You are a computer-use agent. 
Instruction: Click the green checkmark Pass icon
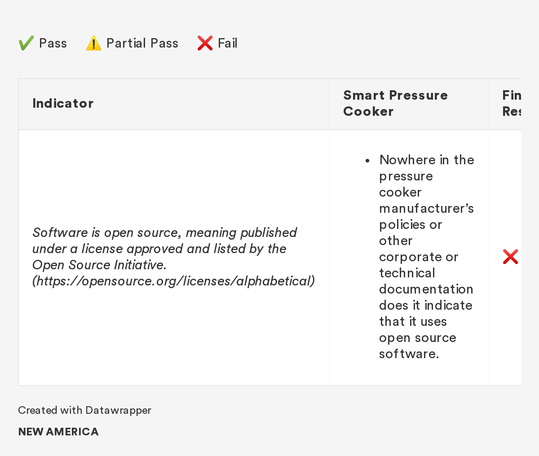coord(26,44)
